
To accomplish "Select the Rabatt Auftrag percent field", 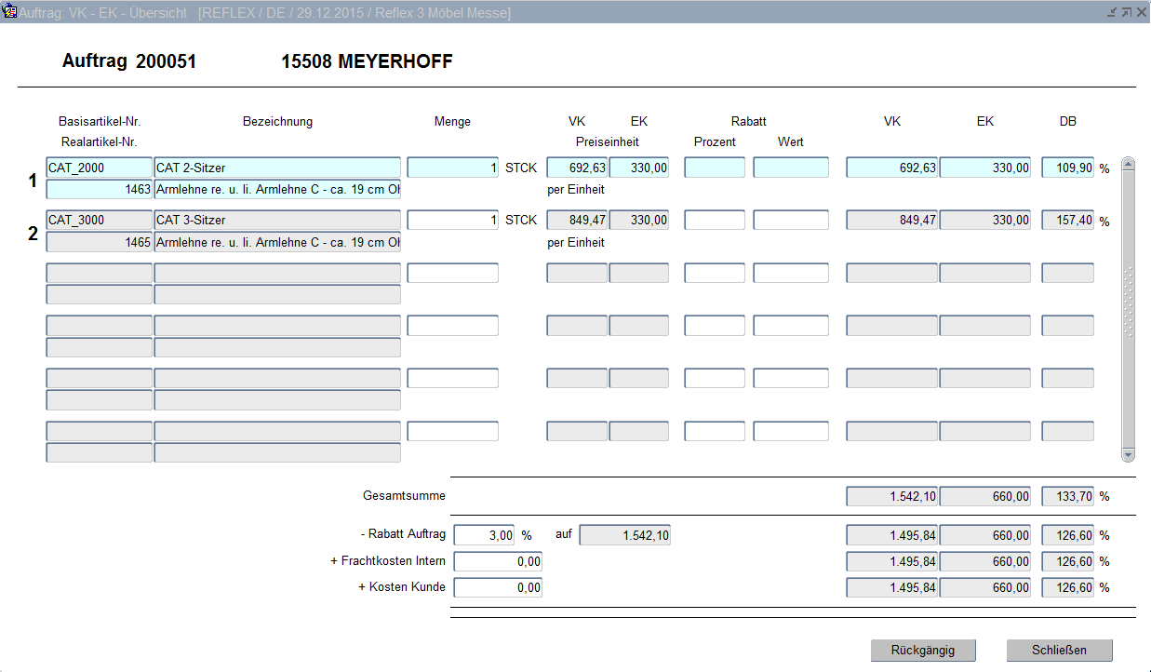I will point(484,535).
